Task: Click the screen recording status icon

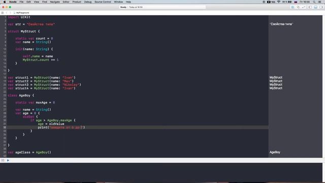Action: click(x=264, y=2)
